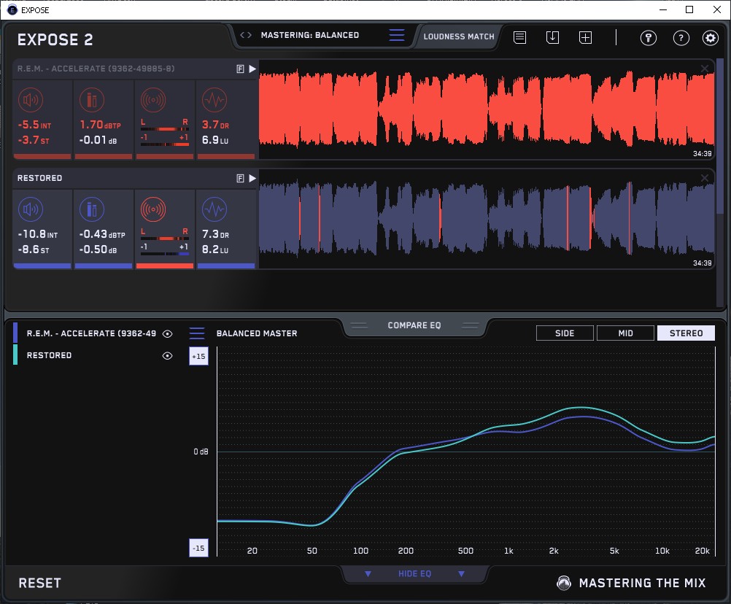Open the Balanced Master EQ target menu

click(197, 333)
